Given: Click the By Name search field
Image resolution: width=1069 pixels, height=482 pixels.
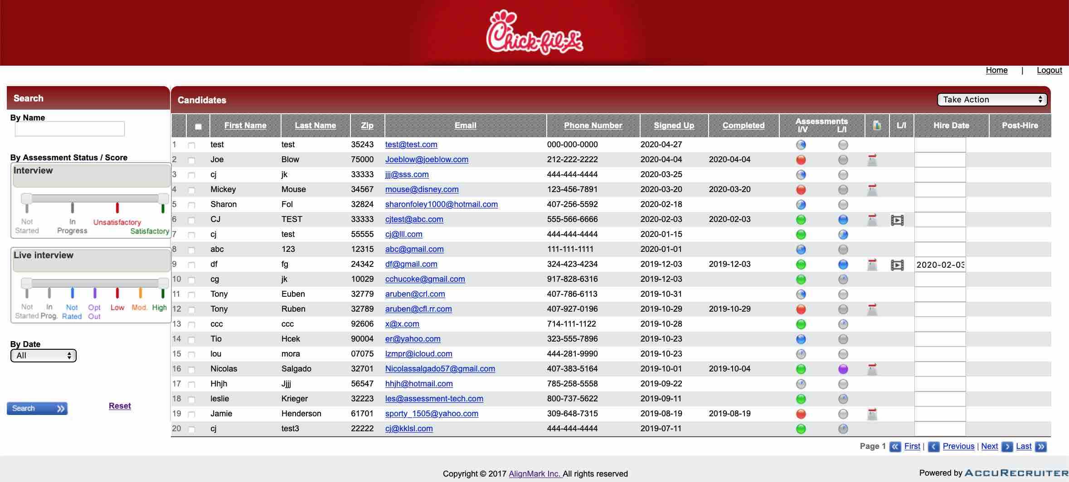Looking at the screenshot, I should point(70,129).
